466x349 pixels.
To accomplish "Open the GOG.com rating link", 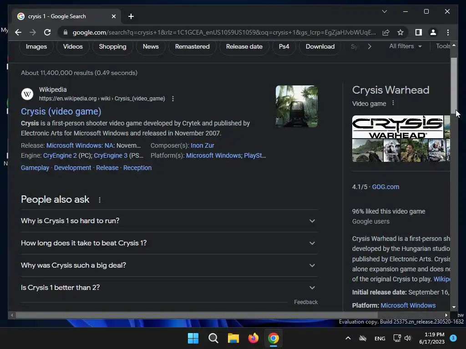I will [x=385, y=187].
